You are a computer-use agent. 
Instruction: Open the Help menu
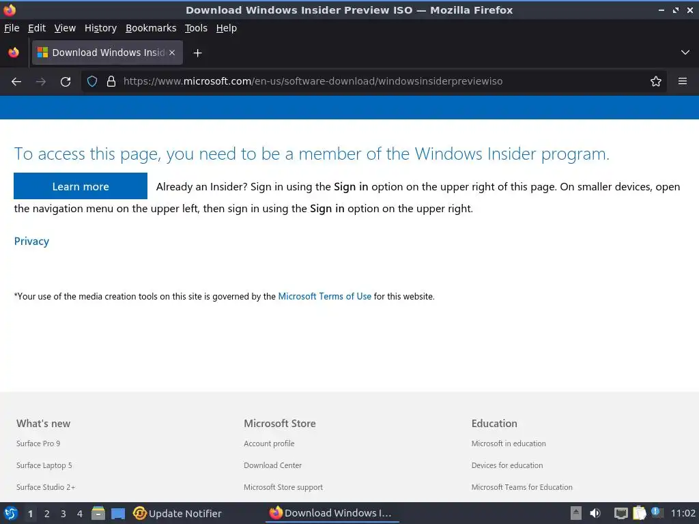click(x=227, y=28)
